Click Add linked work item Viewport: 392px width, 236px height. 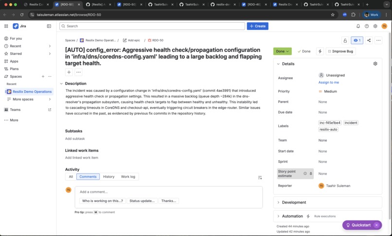pos(82,158)
